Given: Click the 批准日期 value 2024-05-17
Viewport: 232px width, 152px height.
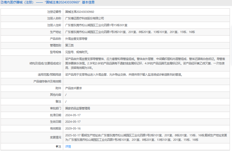Looking at the screenshot, I should click(x=73, y=115).
